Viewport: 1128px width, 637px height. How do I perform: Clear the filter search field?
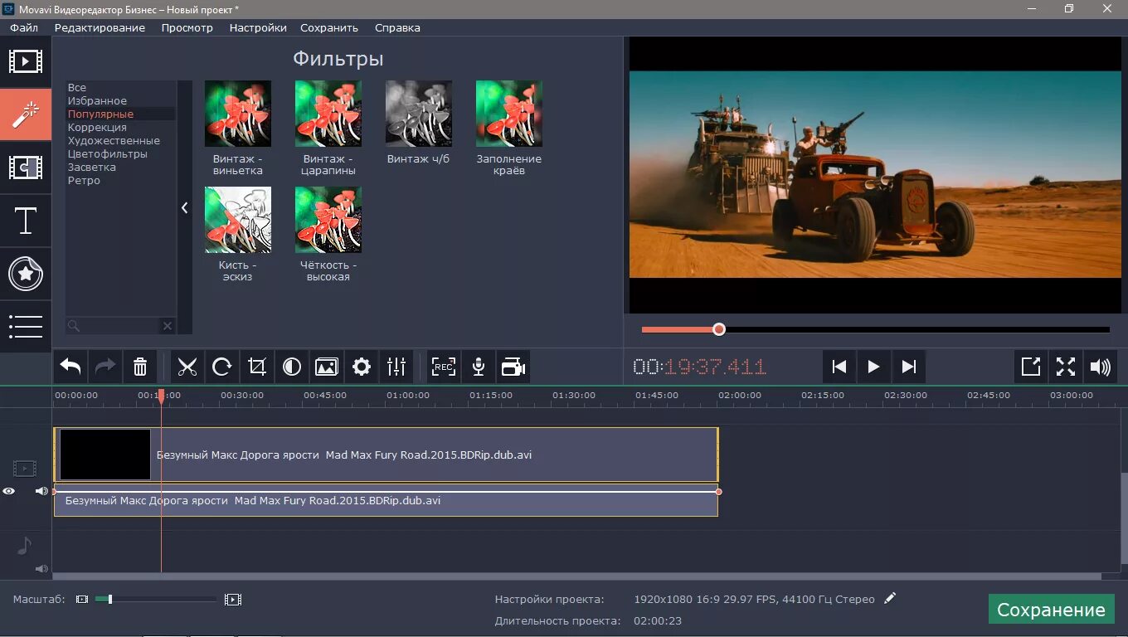[167, 326]
